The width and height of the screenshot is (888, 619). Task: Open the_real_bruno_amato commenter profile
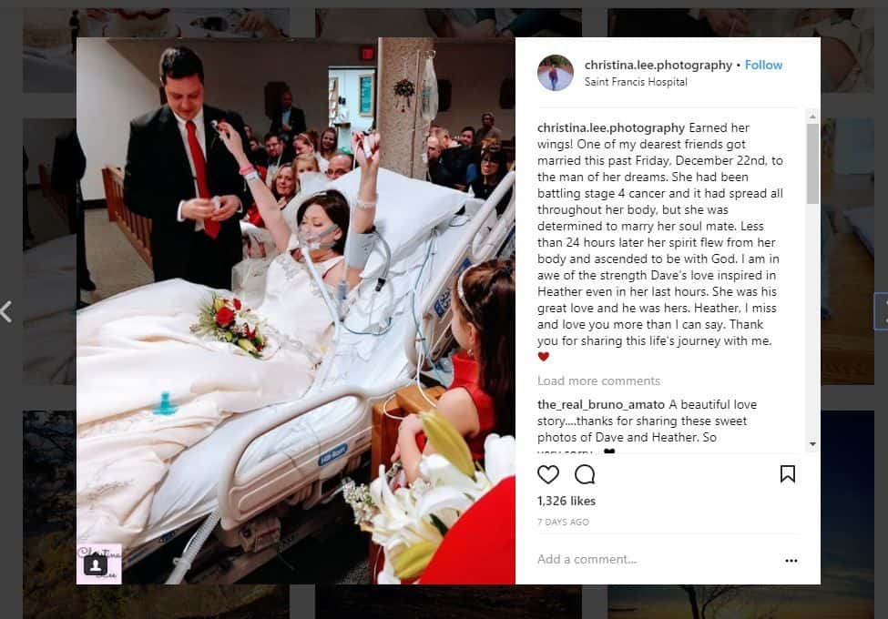point(601,404)
